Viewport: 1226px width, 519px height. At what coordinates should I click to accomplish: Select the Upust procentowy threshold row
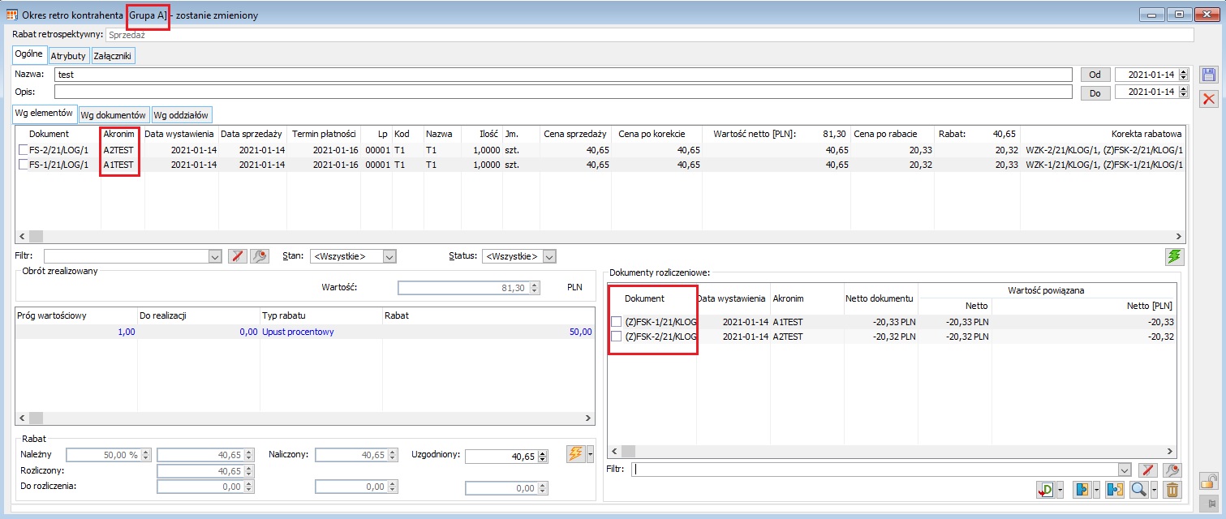tap(305, 332)
